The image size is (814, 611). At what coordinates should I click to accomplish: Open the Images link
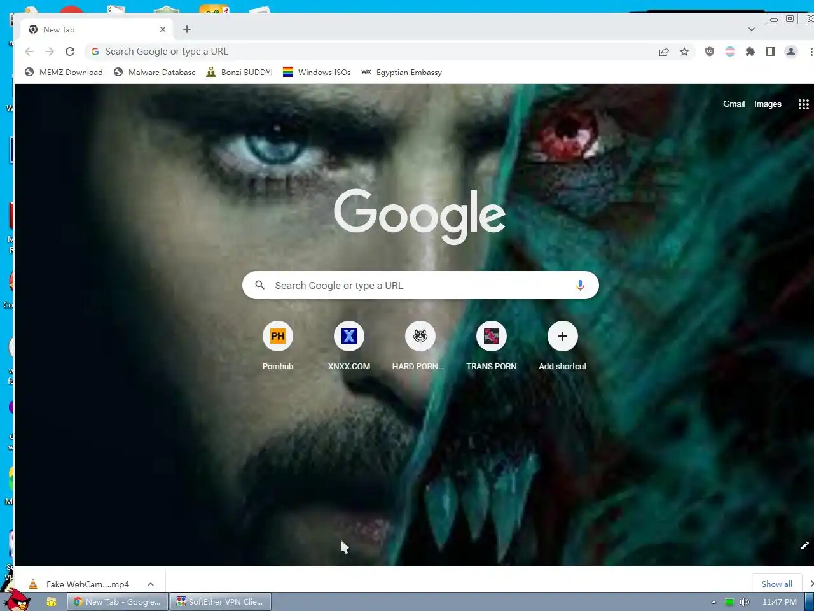[x=768, y=104]
